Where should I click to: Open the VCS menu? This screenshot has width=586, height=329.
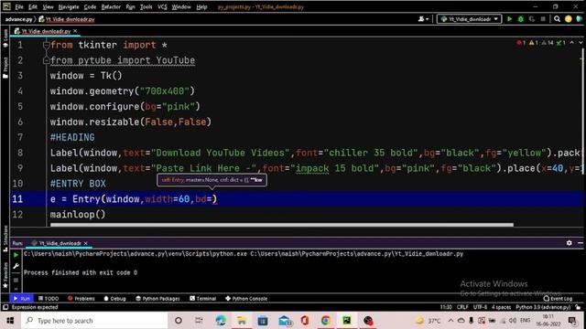coord(162,6)
